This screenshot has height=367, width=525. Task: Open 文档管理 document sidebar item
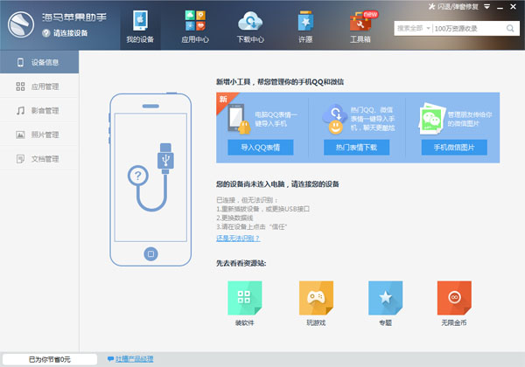click(38, 159)
